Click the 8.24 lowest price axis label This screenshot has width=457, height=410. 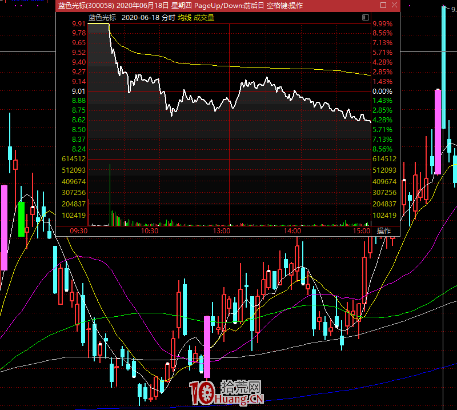[x=79, y=149]
